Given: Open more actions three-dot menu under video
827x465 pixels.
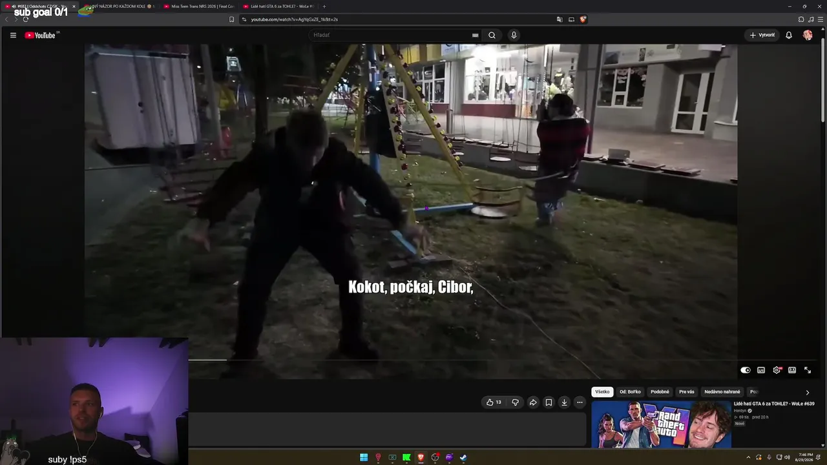Looking at the screenshot, I should [580, 402].
